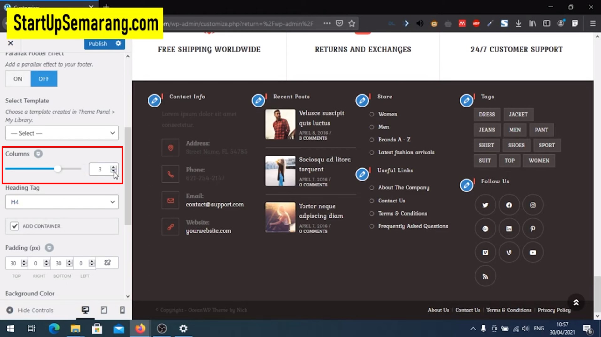
Task: Click the footer Terms & Conditions menu link
Action: (509, 310)
